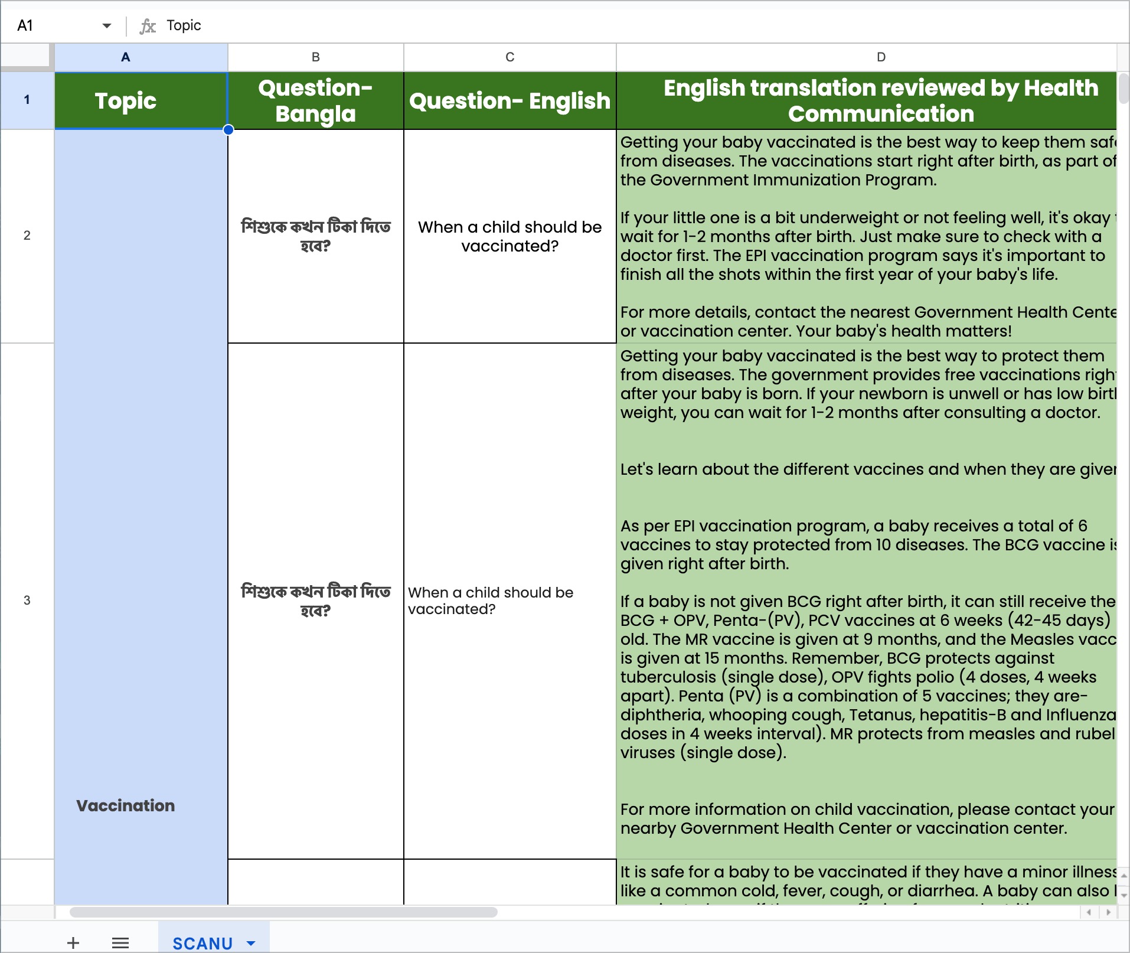Click the horizontal scrollbar thumb
Image resolution: width=1130 pixels, height=953 pixels.
coord(283,912)
